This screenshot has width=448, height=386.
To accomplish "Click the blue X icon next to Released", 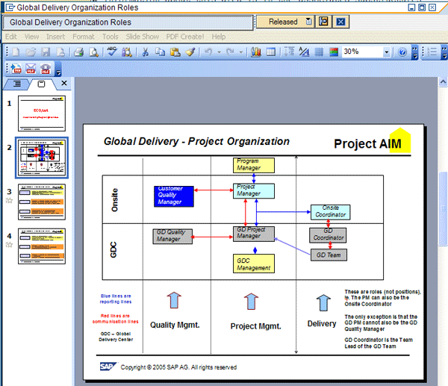I will (x=340, y=22).
